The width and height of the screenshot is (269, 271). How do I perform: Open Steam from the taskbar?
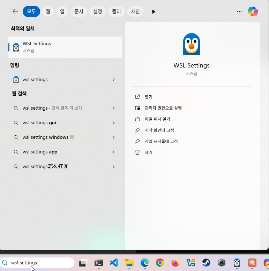(x=206, y=263)
